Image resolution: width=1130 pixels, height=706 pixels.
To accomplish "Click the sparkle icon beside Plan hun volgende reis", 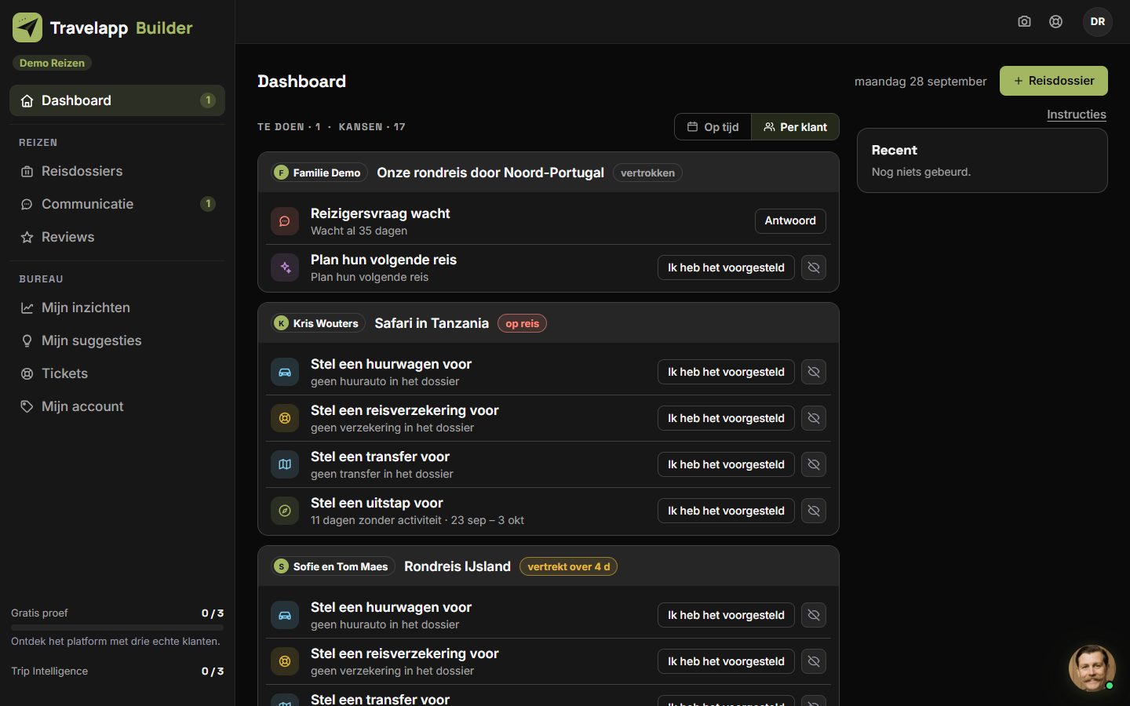I will [x=285, y=267].
